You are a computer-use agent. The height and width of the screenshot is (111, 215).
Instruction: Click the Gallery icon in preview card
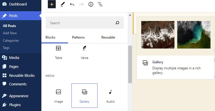(x=145, y=63)
